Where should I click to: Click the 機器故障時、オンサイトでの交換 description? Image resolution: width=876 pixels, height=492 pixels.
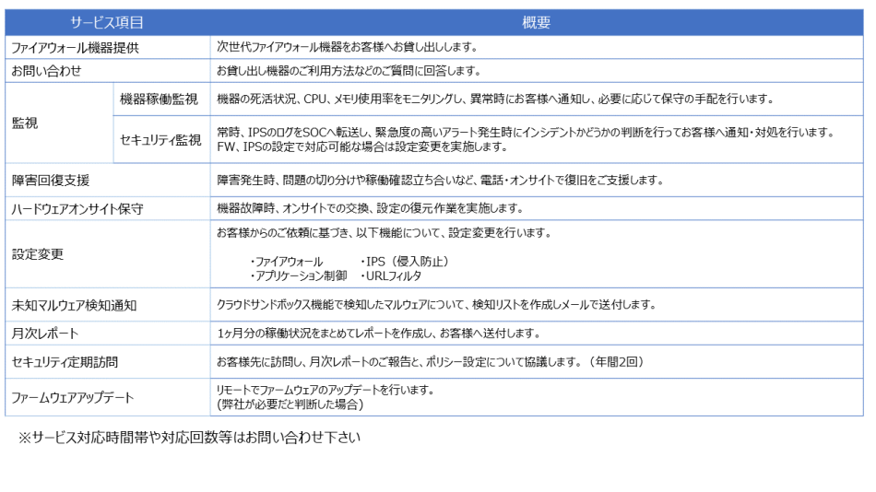(x=371, y=208)
